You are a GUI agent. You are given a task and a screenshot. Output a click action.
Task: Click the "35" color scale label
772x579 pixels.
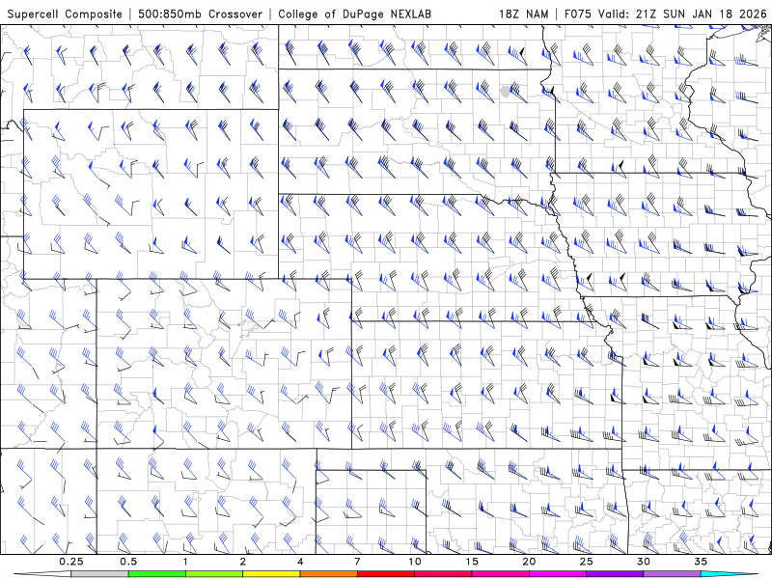(x=701, y=562)
